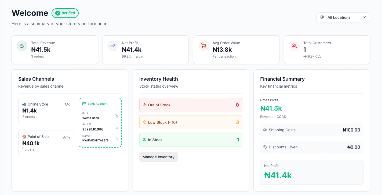Screen dimensions: 382x195
Task: Open the All Locations dropdown
Action: [x=343, y=17]
